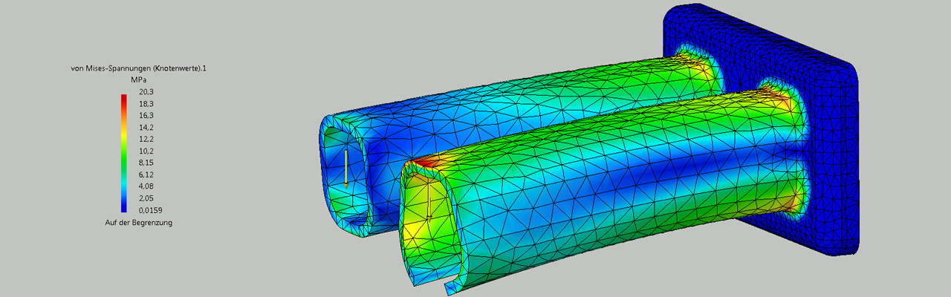Select legend title von Mises-Spannungen (Knotenwerte).1

pyautogui.click(x=138, y=68)
